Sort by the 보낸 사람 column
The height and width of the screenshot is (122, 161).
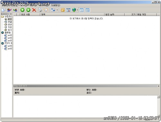pos(30,14)
